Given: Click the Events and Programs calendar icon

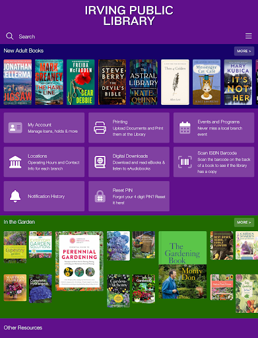Looking at the screenshot, I should click(x=185, y=127).
